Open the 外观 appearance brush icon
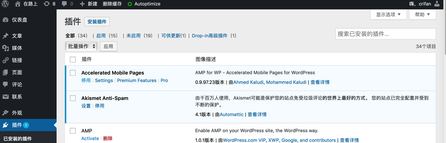 coord(5,113)
